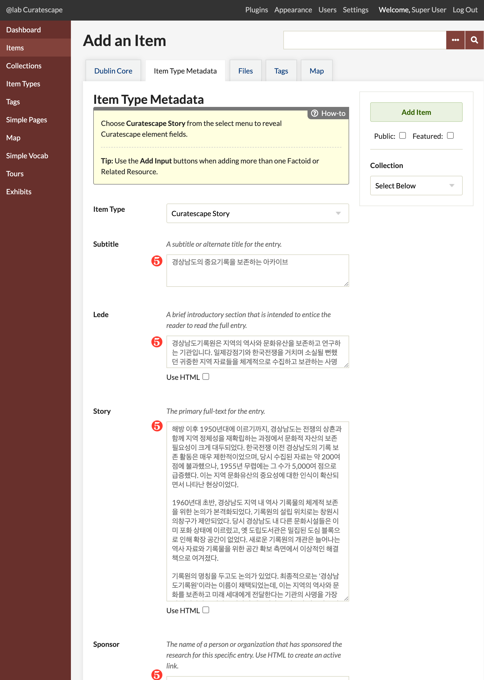Switch to the Dublin Core tab

tap(113, 71)
